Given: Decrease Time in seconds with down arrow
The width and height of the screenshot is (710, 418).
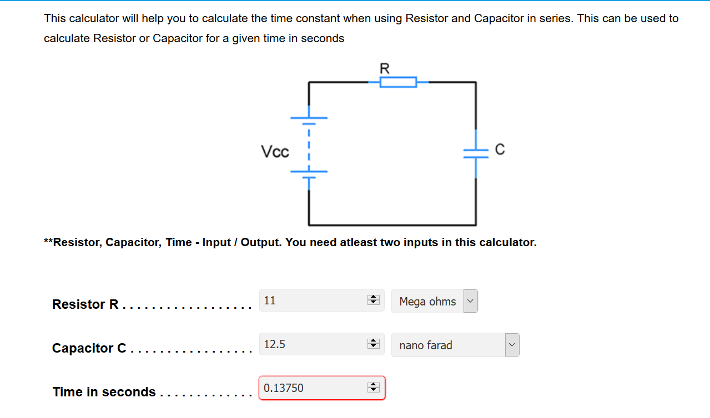Looking at the screenshot, I should click(x=374, y=390).
